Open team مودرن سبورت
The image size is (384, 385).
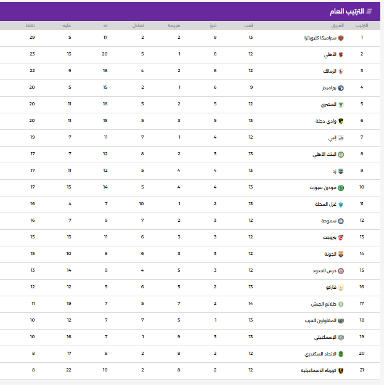pos(323,188)
